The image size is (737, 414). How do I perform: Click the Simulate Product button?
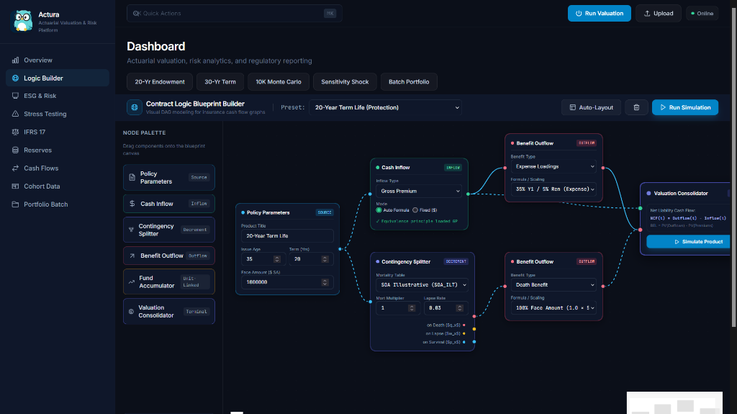point(689,241)
